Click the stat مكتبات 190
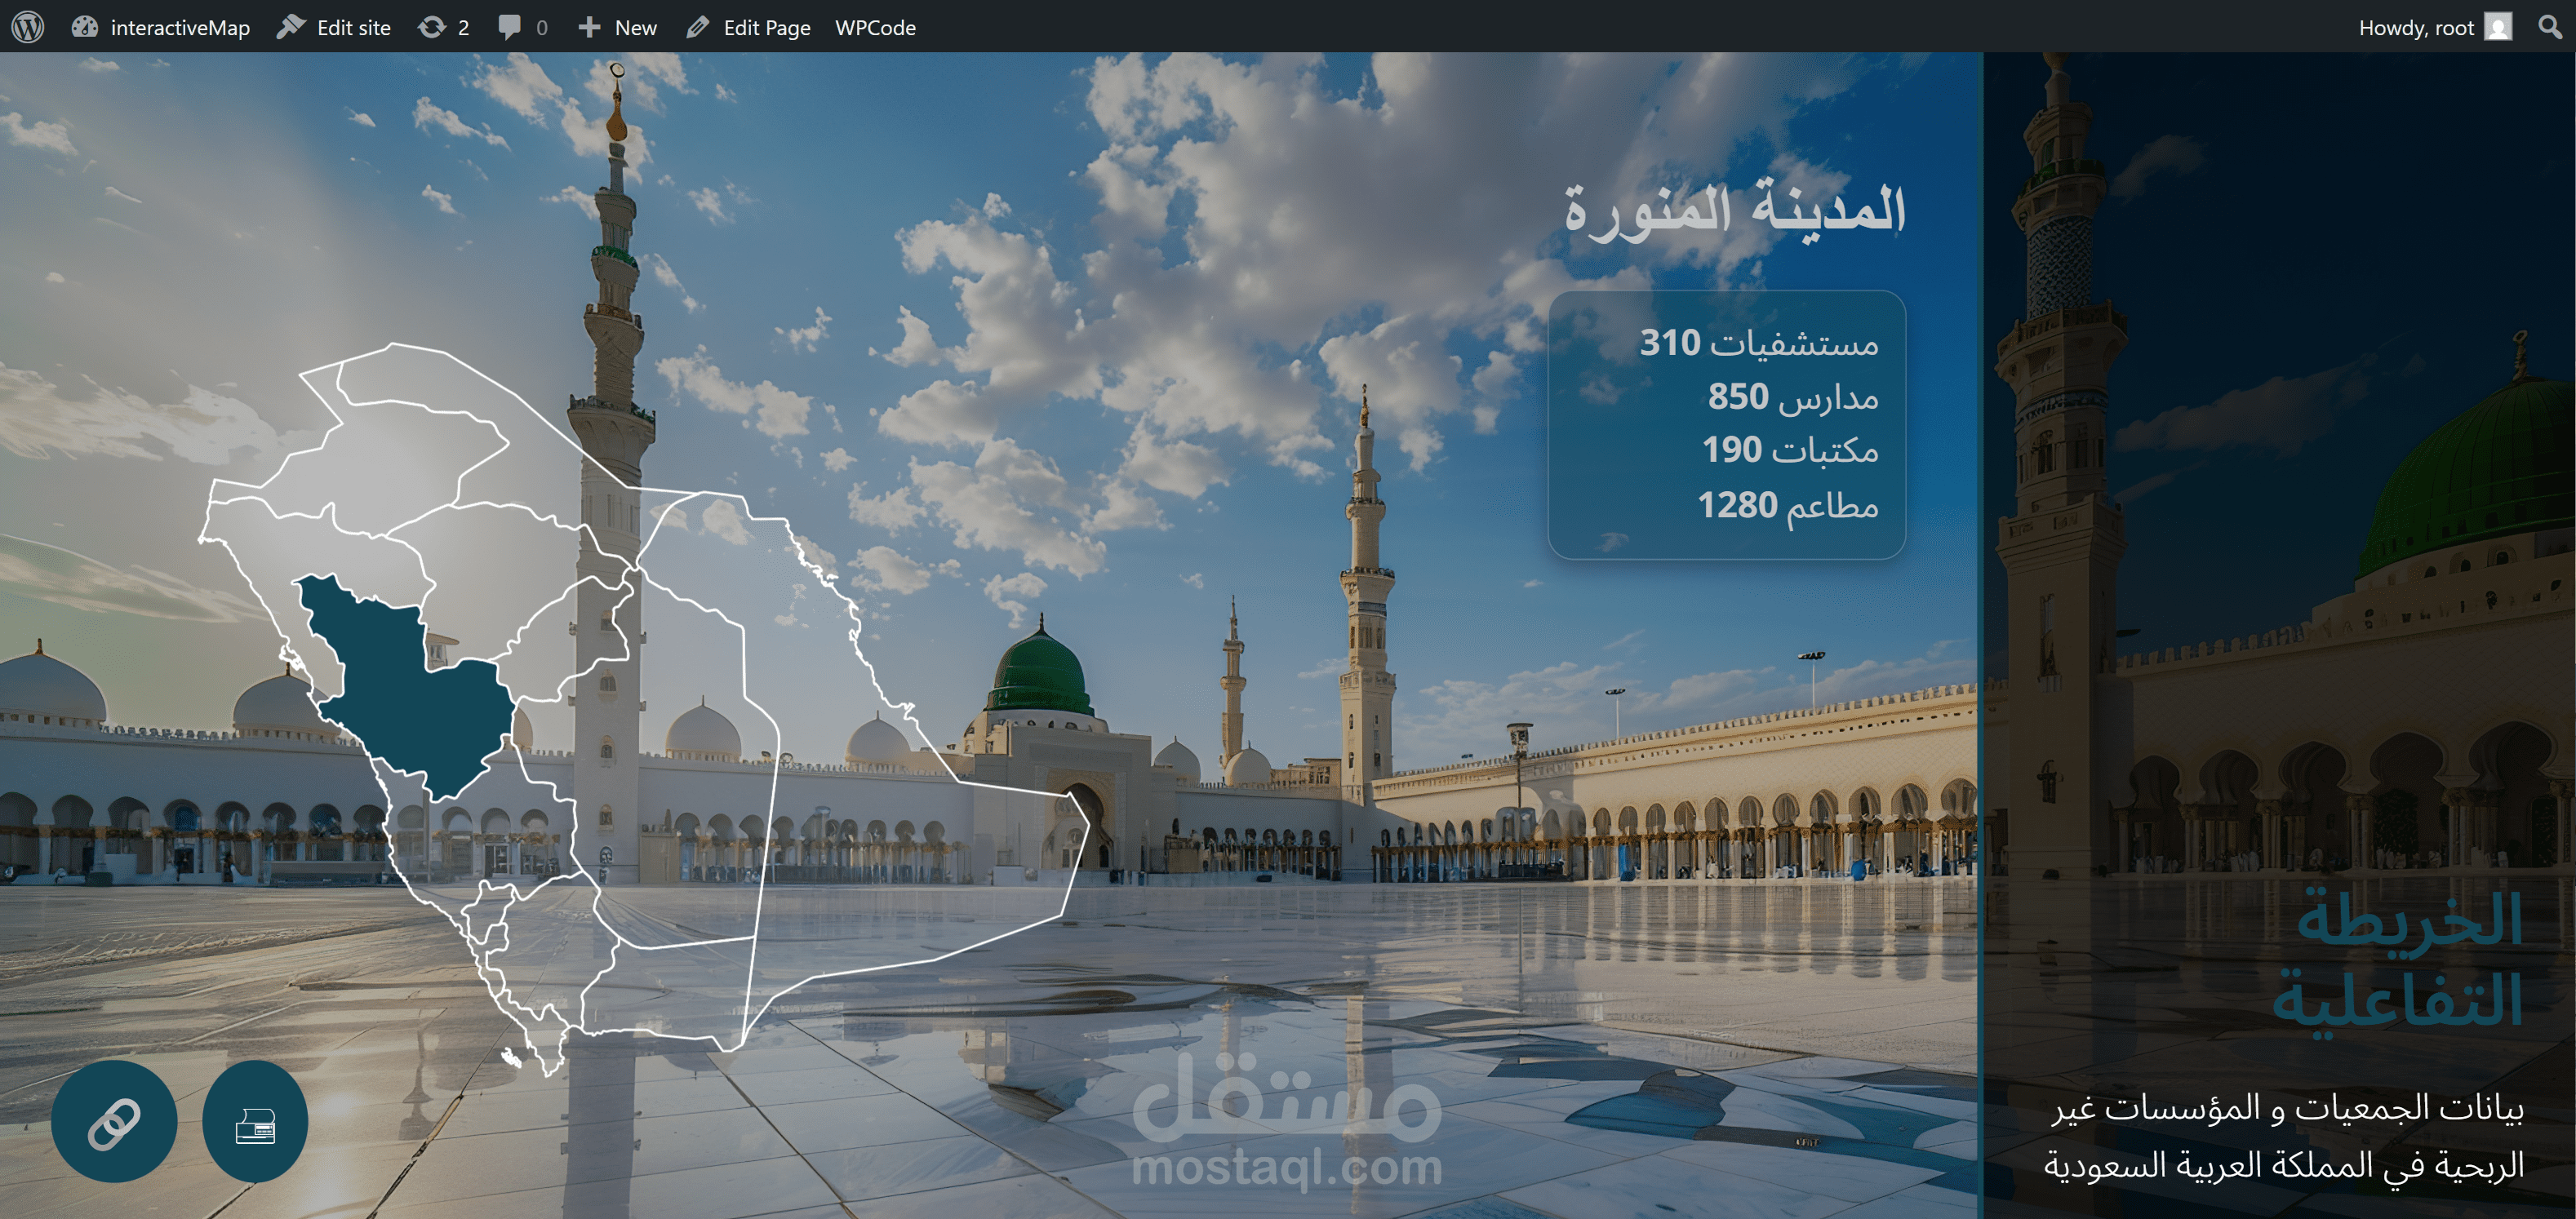Image resolution: width=2576 pixels, height=1219 pixels. coord(1790,450)
